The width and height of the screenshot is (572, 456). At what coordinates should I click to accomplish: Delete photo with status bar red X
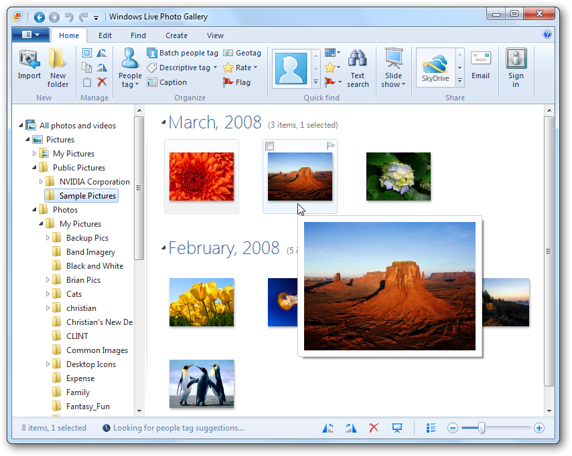(x=374, y=428)
